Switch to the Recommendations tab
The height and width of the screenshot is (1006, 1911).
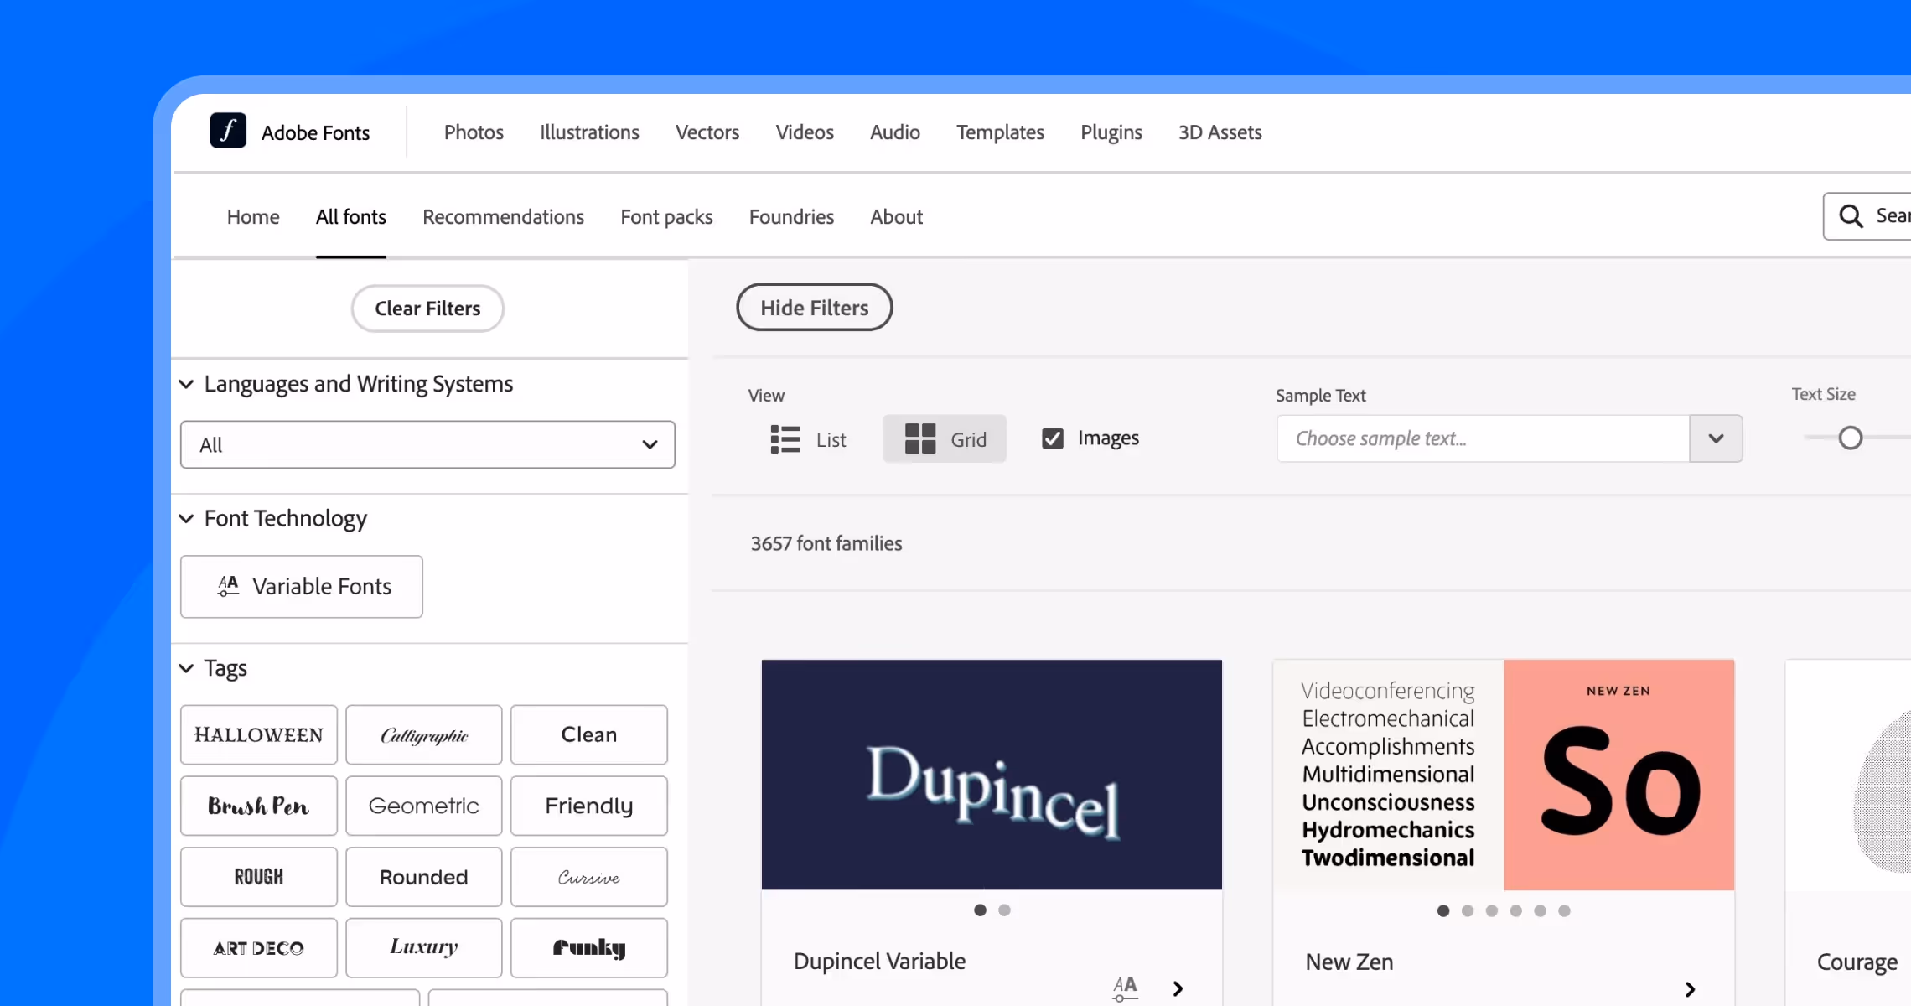click(x=503, y=216)
